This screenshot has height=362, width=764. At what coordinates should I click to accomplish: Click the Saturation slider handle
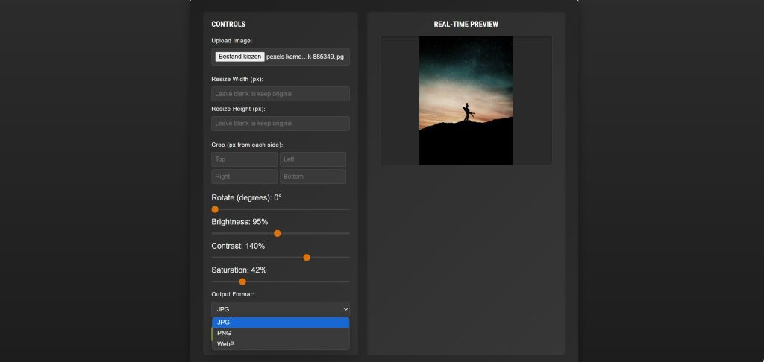pyautogui.click(x=242, y=282)
